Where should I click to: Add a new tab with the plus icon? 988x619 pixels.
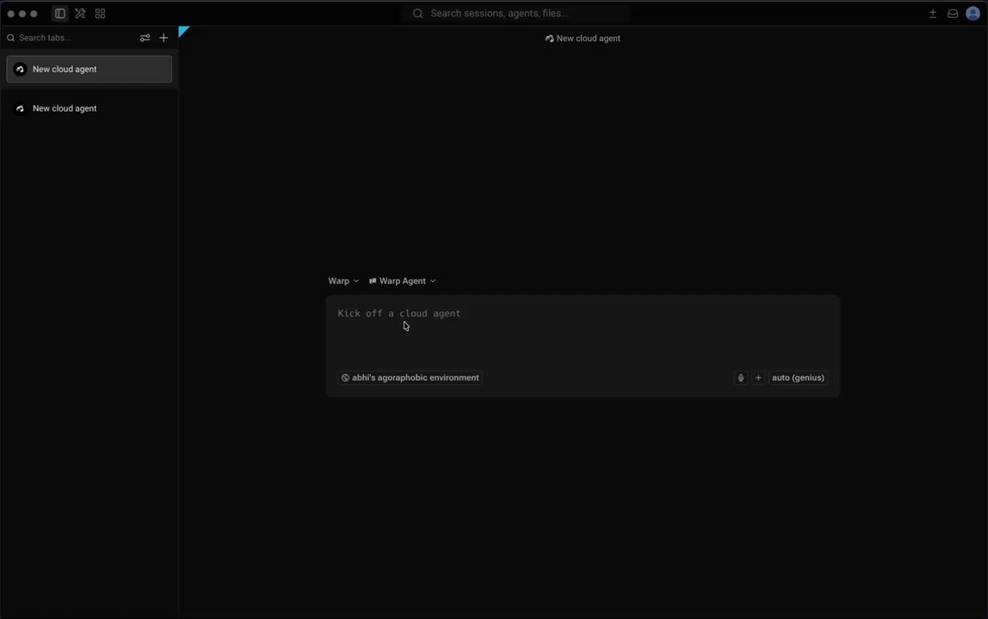point(164,38)
